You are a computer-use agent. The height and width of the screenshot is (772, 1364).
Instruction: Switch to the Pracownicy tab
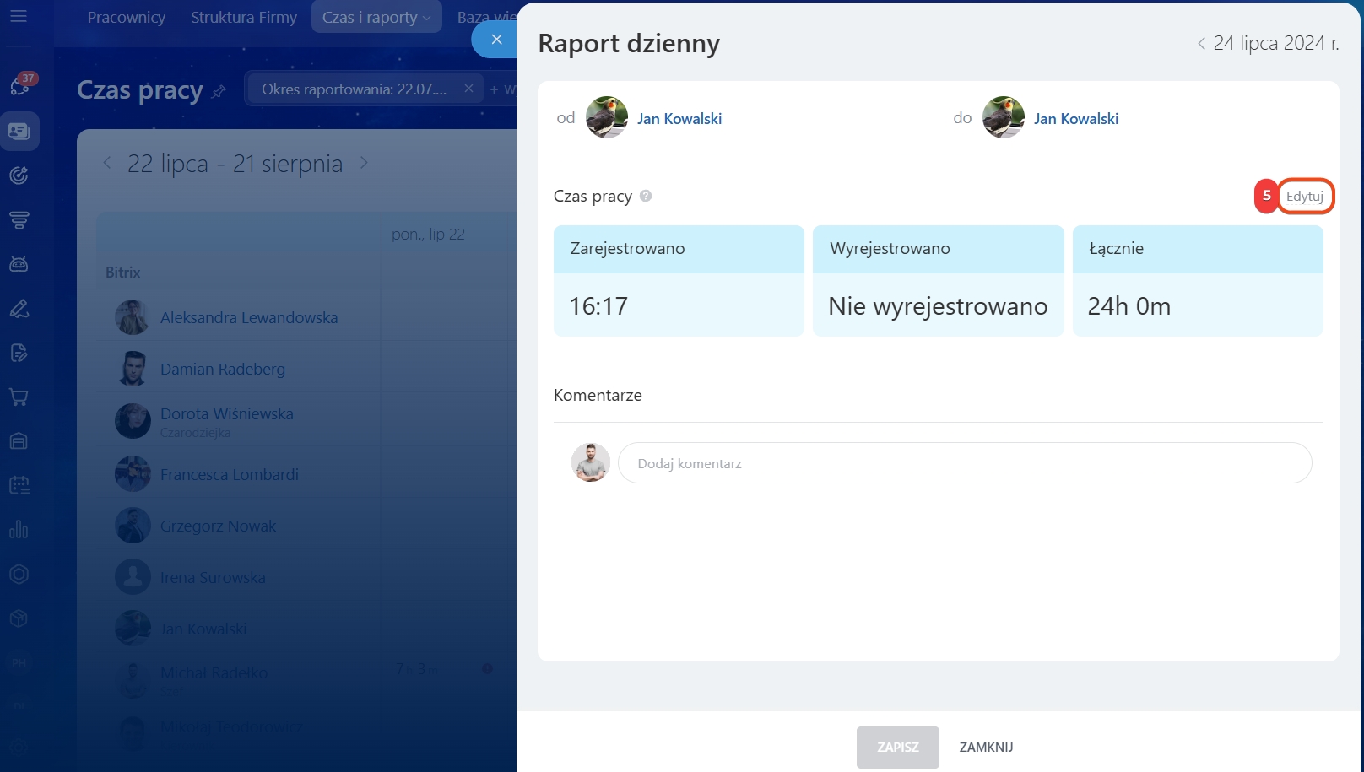tap(126, 18)
